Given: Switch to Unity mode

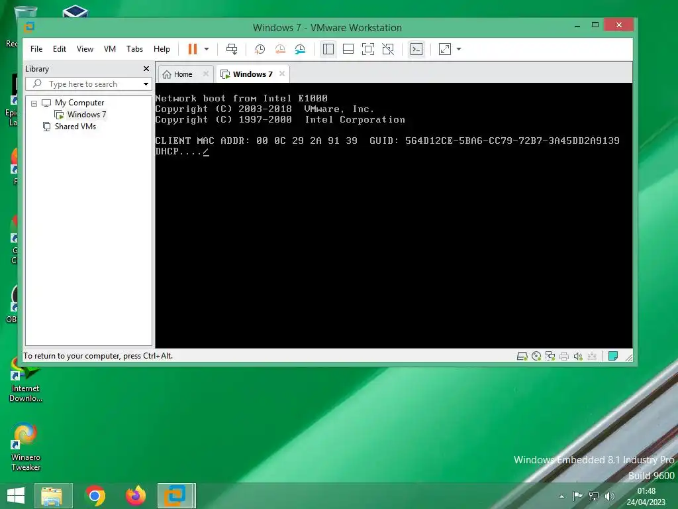Looking at the screenshot, I should click(388, 49).
